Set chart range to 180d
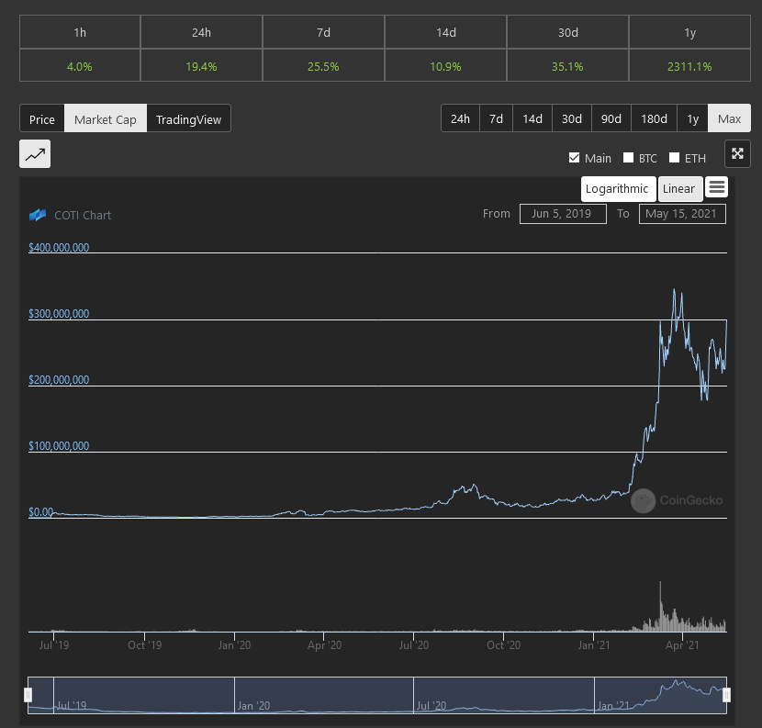Image resolution: width=762 pixels, height=728 pixels. coord(654,118)
